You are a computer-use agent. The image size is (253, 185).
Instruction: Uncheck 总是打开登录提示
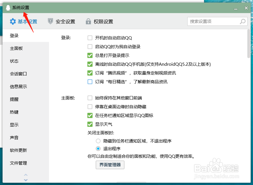[x=90, y=55]
